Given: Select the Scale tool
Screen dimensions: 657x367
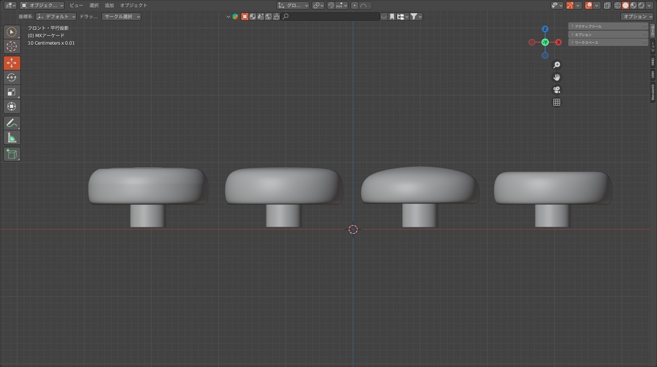Looking at the screenshot, I should click(12, 92).
